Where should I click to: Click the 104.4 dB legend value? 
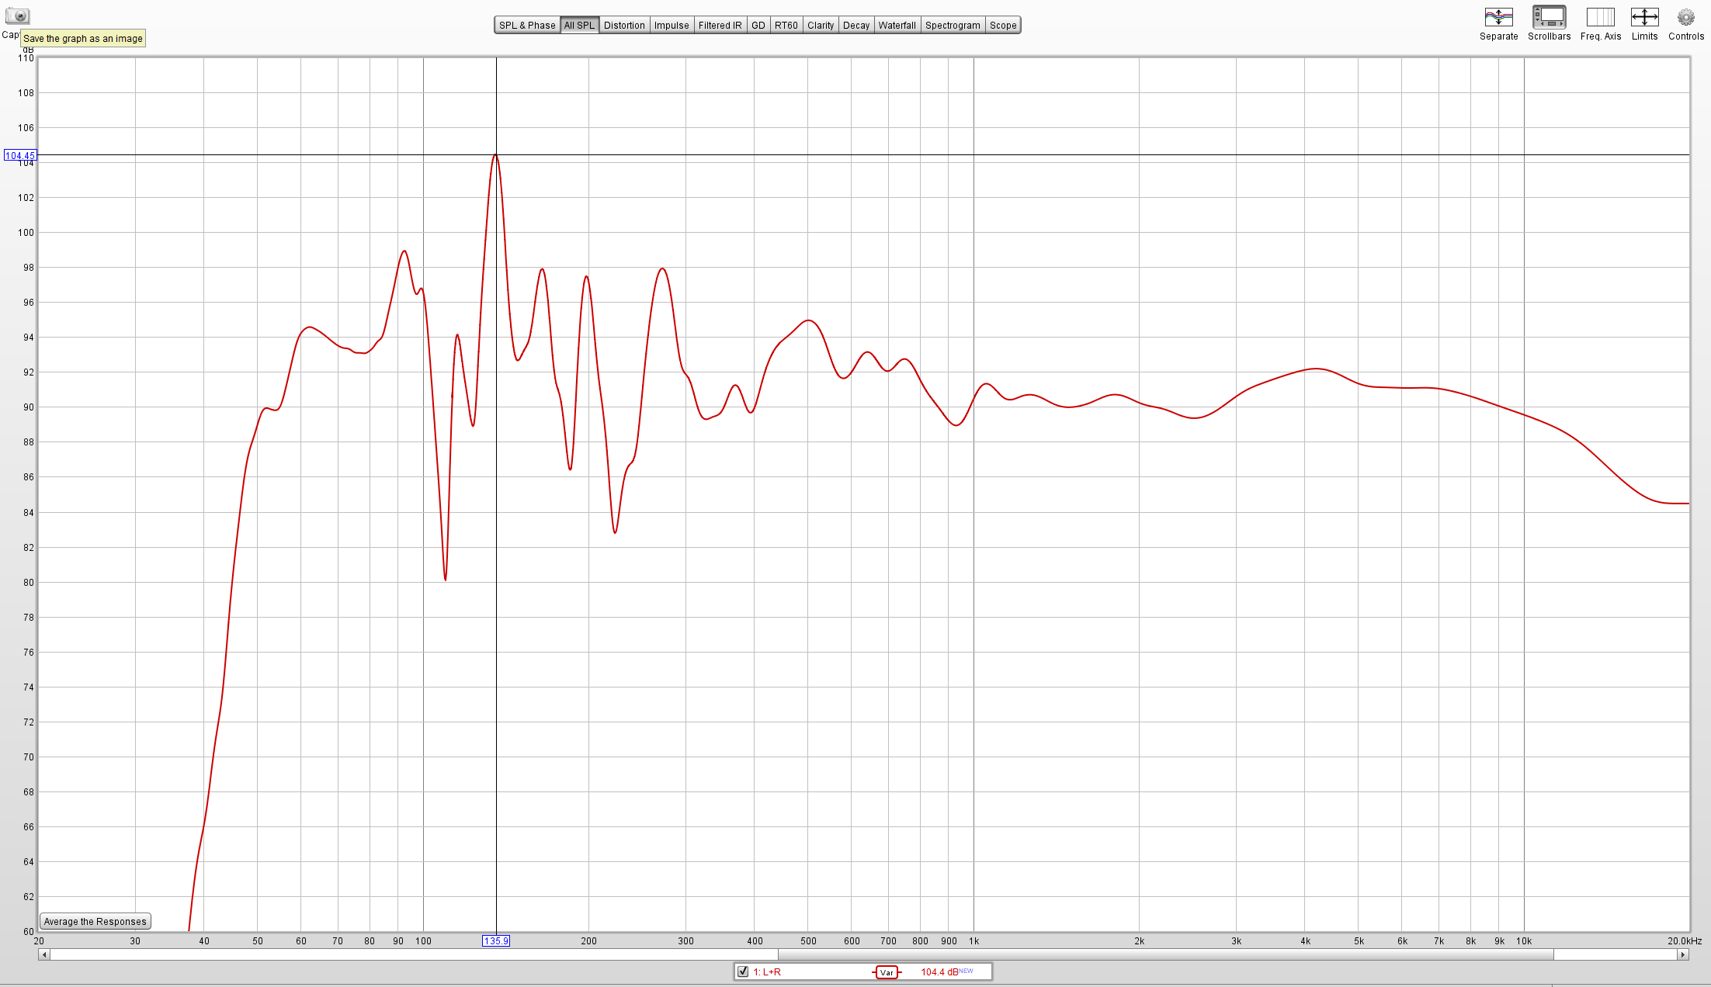(x=939, y=971)
